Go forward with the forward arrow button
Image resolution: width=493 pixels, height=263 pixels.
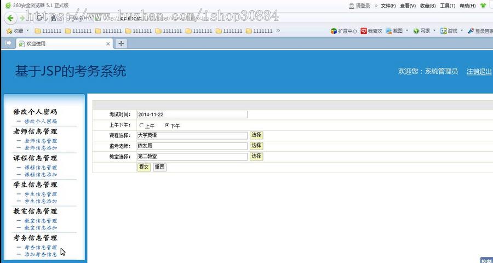22,18
